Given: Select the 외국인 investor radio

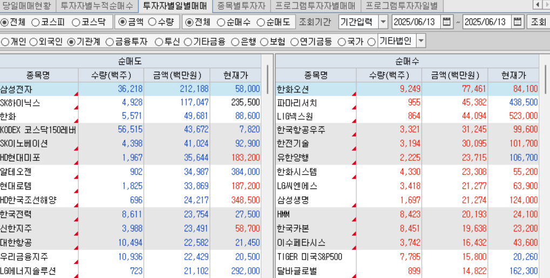Looking at the screenshot, I should 33,42.
